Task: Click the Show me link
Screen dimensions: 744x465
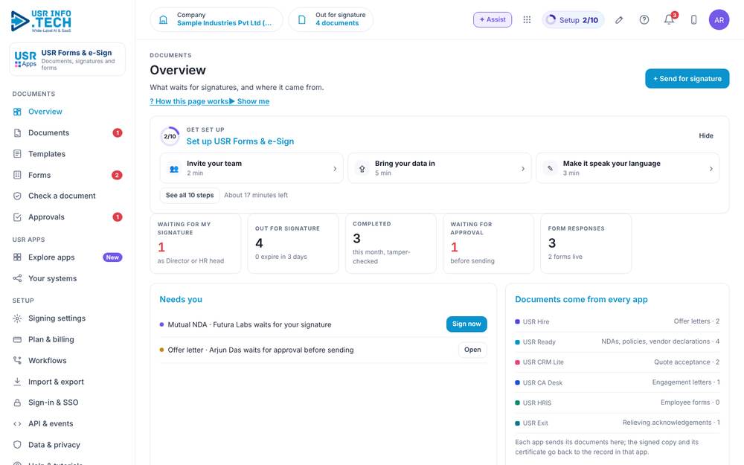Action: point(249,101)
